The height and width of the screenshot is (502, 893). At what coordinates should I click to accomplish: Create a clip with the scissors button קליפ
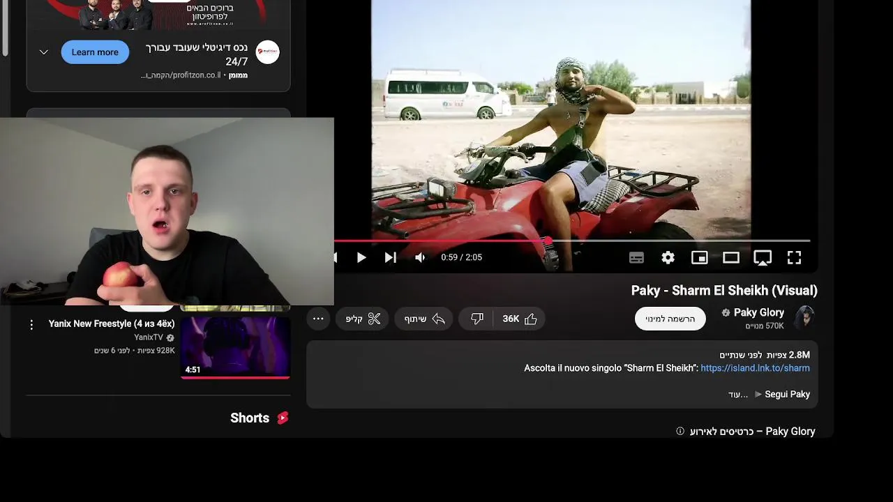[363, 319]
